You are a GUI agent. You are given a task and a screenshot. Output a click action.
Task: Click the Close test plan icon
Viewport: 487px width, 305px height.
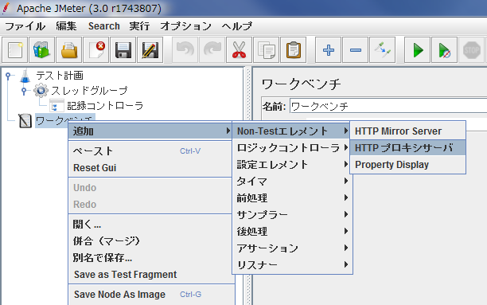[96, 50]
